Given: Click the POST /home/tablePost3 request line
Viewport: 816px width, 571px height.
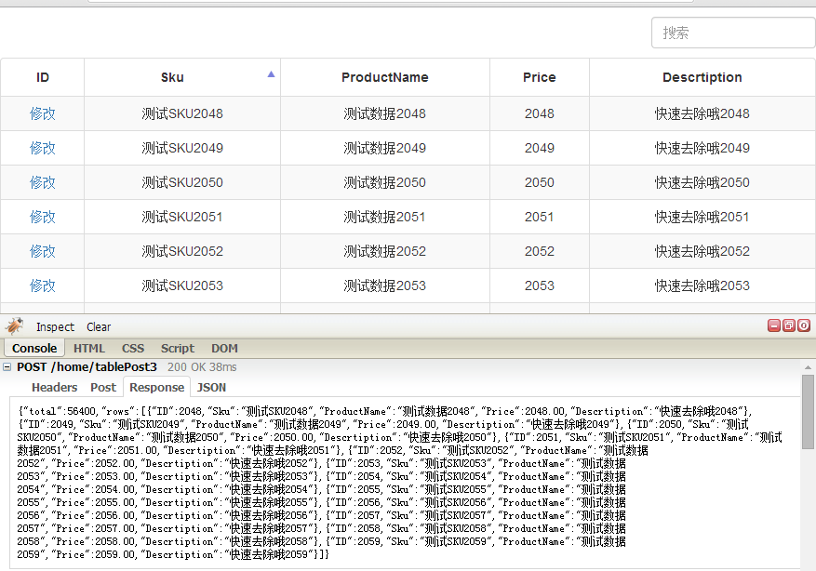Looking at the screenshot, I should point(87,367).
